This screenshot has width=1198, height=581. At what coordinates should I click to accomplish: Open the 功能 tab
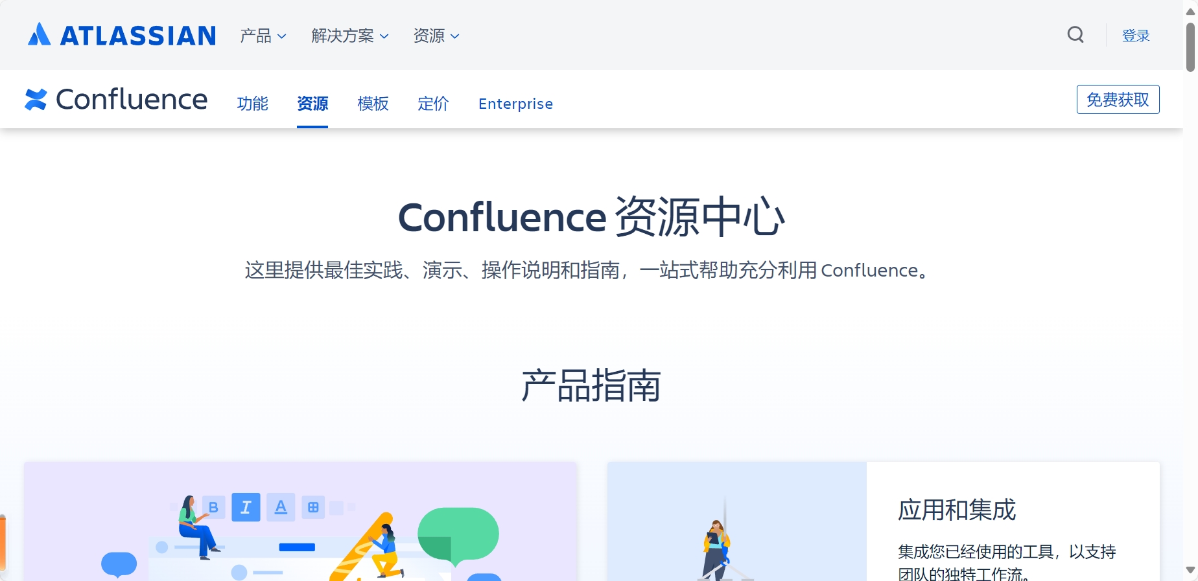coord(252,104)
